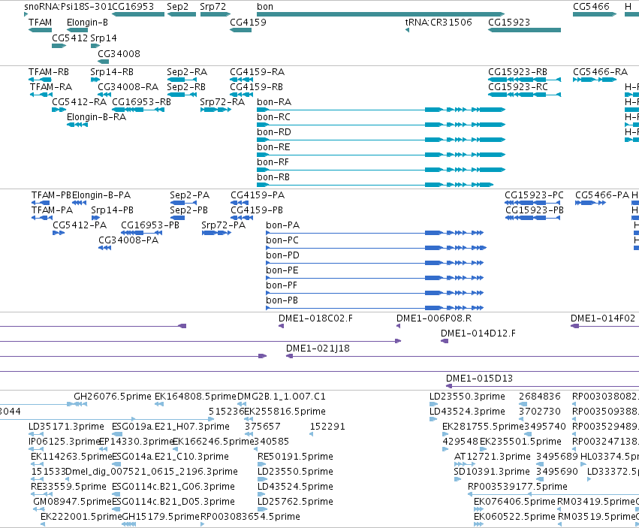
Task: Click the CG5412-RA transcript label
Action: coord(79,102)
